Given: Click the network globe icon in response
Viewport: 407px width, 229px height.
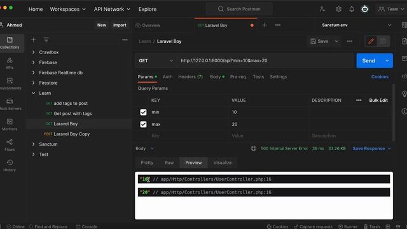Looking at the screenshot, I should (254, 148).
